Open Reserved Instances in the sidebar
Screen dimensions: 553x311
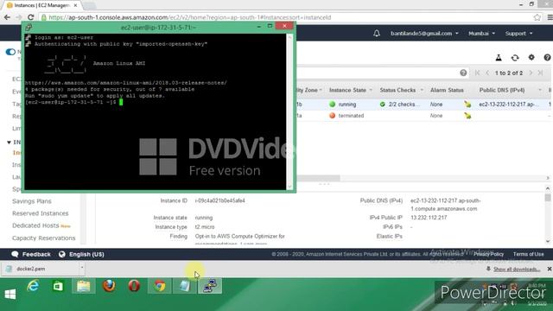(x=41, y=213)
